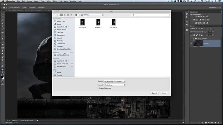Open the Enable file type dropdown
The image size is (223, 125).
click(115, 81)
